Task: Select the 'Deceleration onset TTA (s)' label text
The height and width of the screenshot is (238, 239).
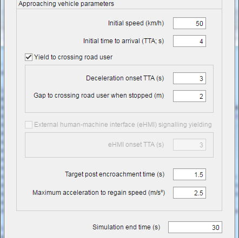Action: 125,78
